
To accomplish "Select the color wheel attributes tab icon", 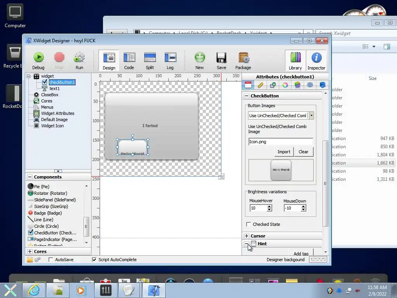I will click(x=285, y=85).
